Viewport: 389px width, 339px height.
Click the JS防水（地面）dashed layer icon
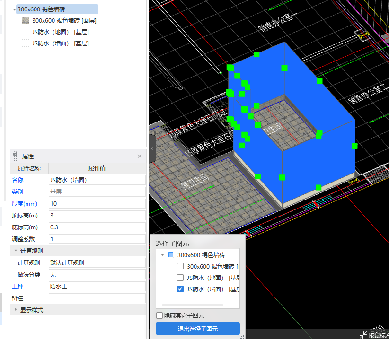coord(26,32)
